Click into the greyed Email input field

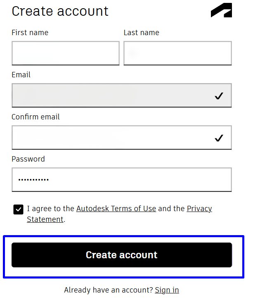coord(111,95)
